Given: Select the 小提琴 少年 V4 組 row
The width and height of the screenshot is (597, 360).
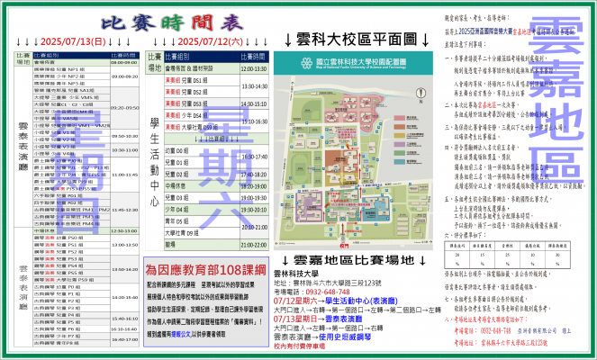Looking at the screenshot, I should pyautogui.click(x=72, y=153).
